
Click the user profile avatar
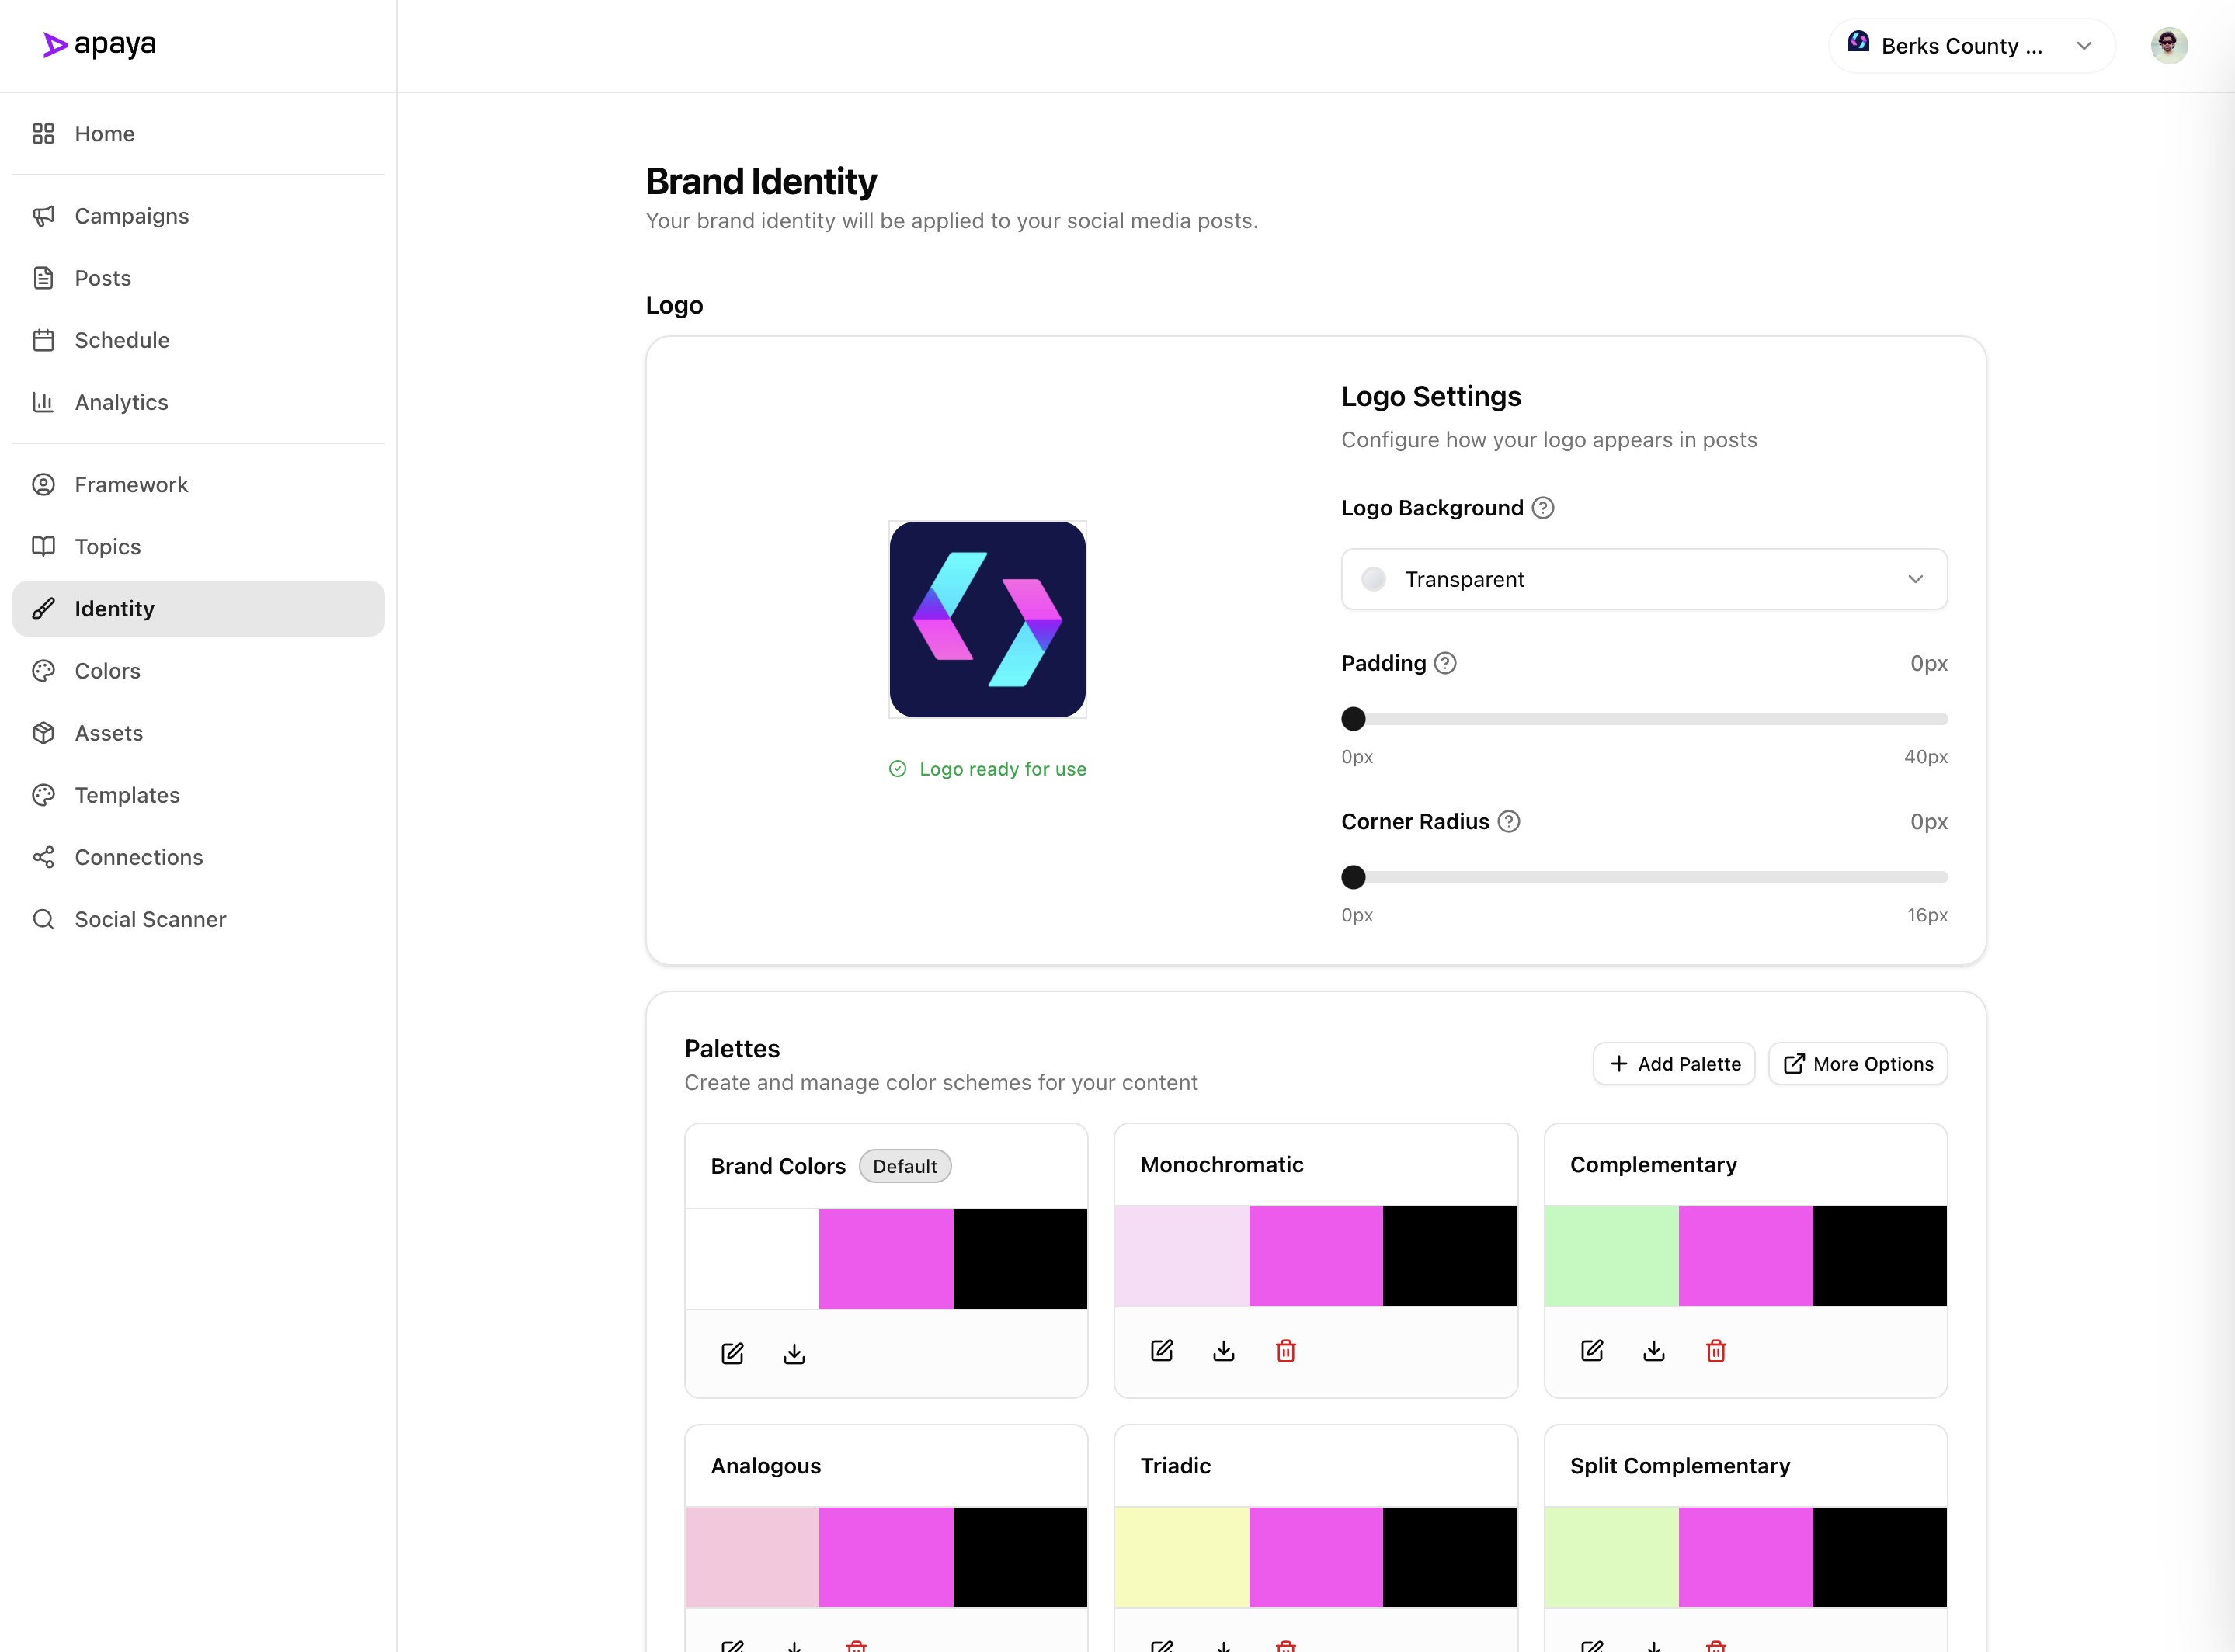click(2168, 45)
